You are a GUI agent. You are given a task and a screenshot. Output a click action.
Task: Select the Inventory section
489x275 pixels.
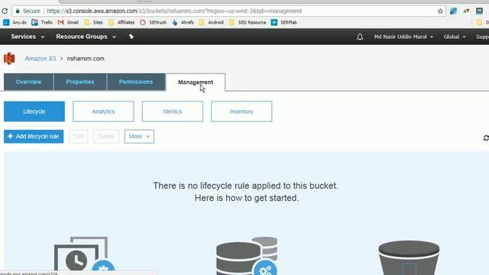[x=241, y=112]
